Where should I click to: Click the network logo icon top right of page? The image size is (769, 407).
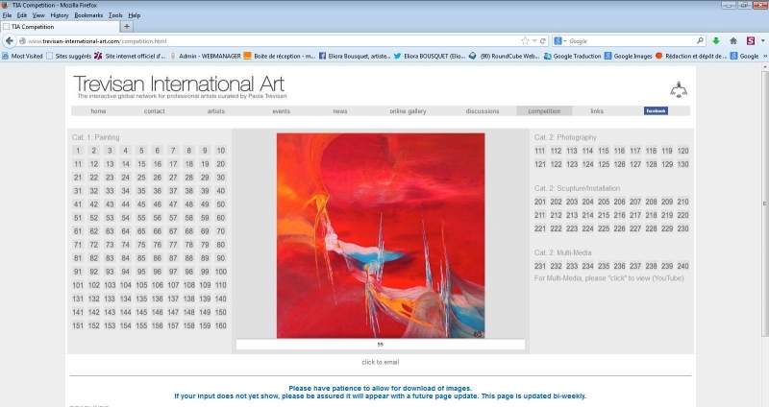pos(679,89)
